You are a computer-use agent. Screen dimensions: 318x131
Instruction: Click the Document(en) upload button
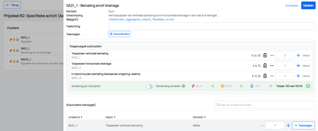[x=120, y=34]
